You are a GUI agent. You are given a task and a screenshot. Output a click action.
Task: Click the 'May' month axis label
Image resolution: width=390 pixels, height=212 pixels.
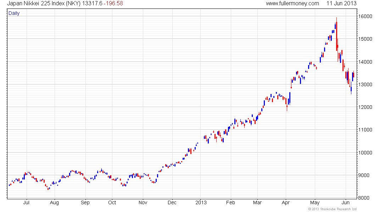315,202
